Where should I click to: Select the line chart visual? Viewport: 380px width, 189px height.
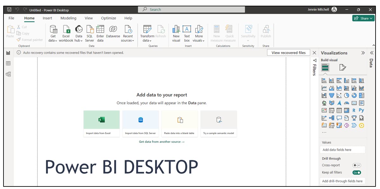pyautogui.click(x=324, y=88)
